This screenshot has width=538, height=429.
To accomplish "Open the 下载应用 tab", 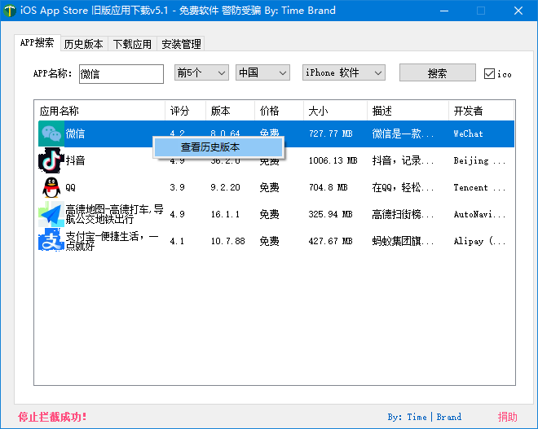I will (132, 44).
